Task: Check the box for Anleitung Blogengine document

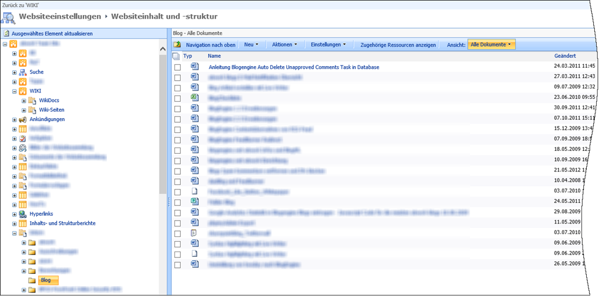Action: point(177,67)
